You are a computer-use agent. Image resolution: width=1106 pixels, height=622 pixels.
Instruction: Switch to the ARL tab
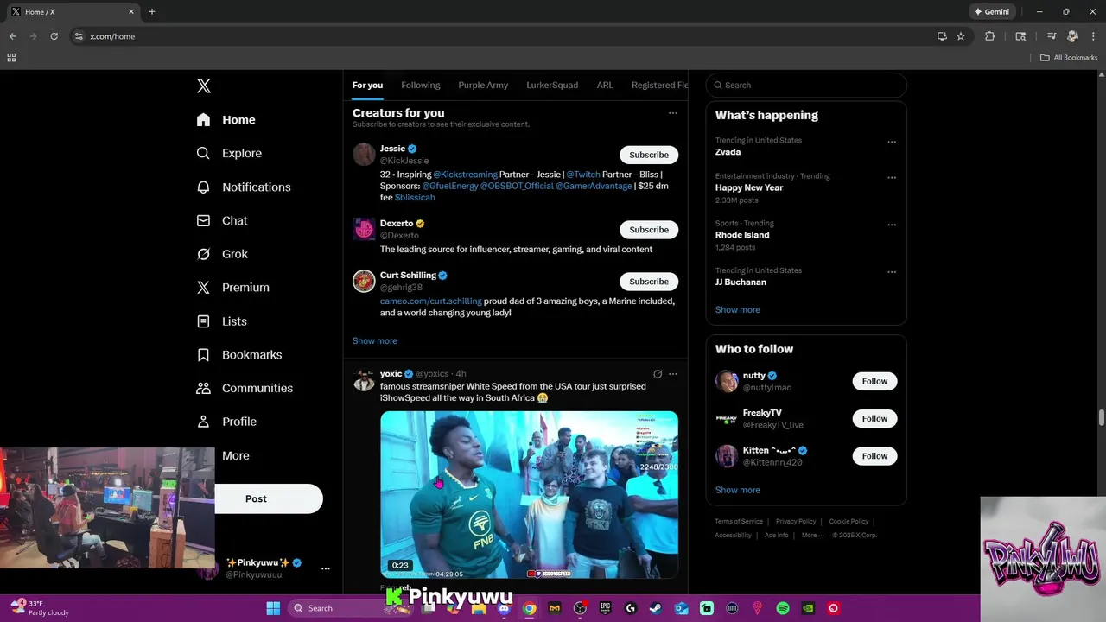(605, 85)
